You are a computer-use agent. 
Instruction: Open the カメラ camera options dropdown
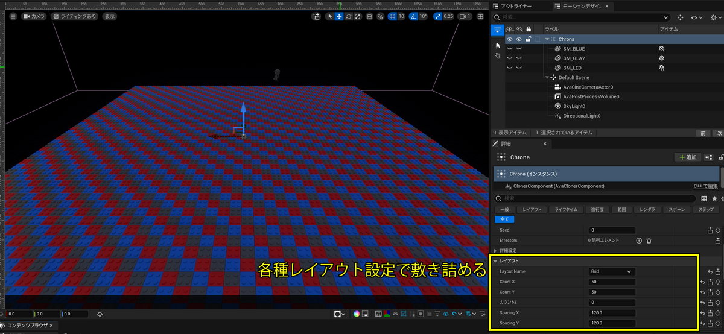[x=34, y=17]
